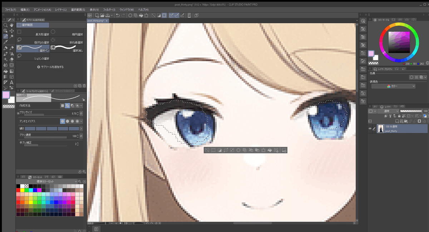
Task: Select strongest anti-aliasing circle option
Action: pyautogui.click(x=78, y=121)
